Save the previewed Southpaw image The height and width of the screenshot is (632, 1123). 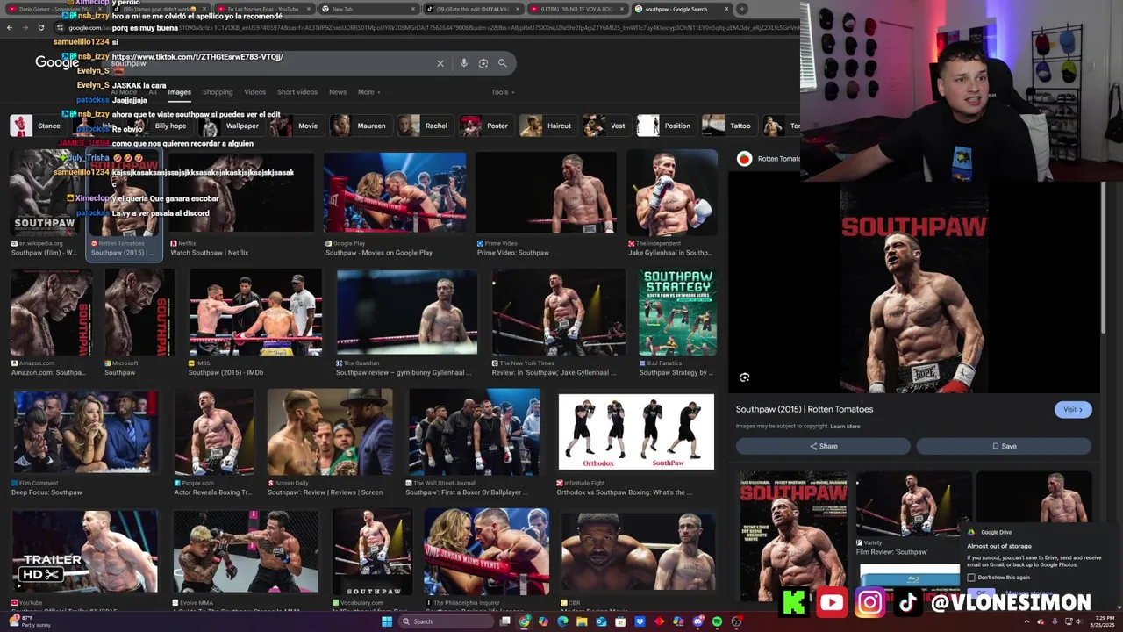point(1005,446)
